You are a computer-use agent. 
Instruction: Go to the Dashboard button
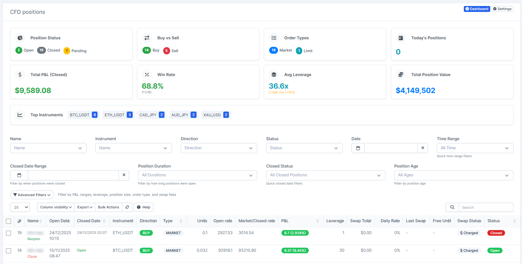click(x=477, y=9)
